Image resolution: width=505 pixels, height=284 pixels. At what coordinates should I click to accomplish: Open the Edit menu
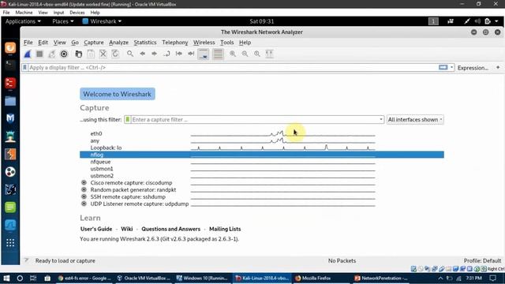(x=43, y=43)
